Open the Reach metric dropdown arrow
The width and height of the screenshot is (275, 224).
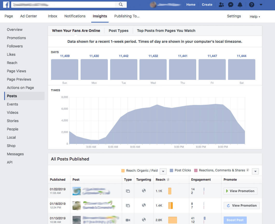click(163, 171)
